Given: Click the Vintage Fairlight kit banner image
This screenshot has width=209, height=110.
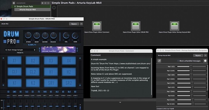Looking at the screenshot, I should click(58, 50).
